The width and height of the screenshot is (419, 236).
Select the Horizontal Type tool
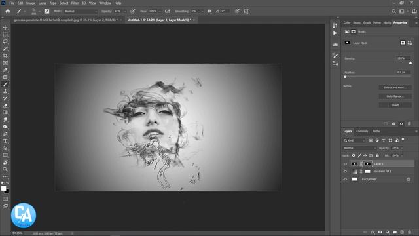point(5,141)
